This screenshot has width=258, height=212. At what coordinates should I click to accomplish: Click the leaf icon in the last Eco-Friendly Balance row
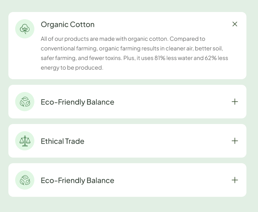[25, 180]
